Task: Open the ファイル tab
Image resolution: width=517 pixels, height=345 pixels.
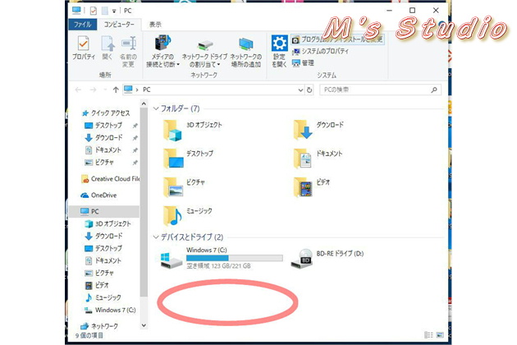Action: [x=82, y=25]
